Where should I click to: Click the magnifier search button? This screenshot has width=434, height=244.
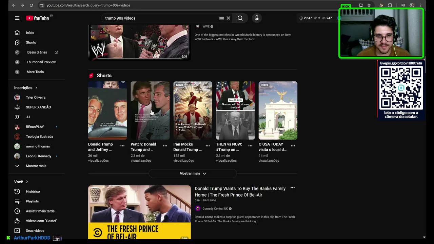click(240, 18)
